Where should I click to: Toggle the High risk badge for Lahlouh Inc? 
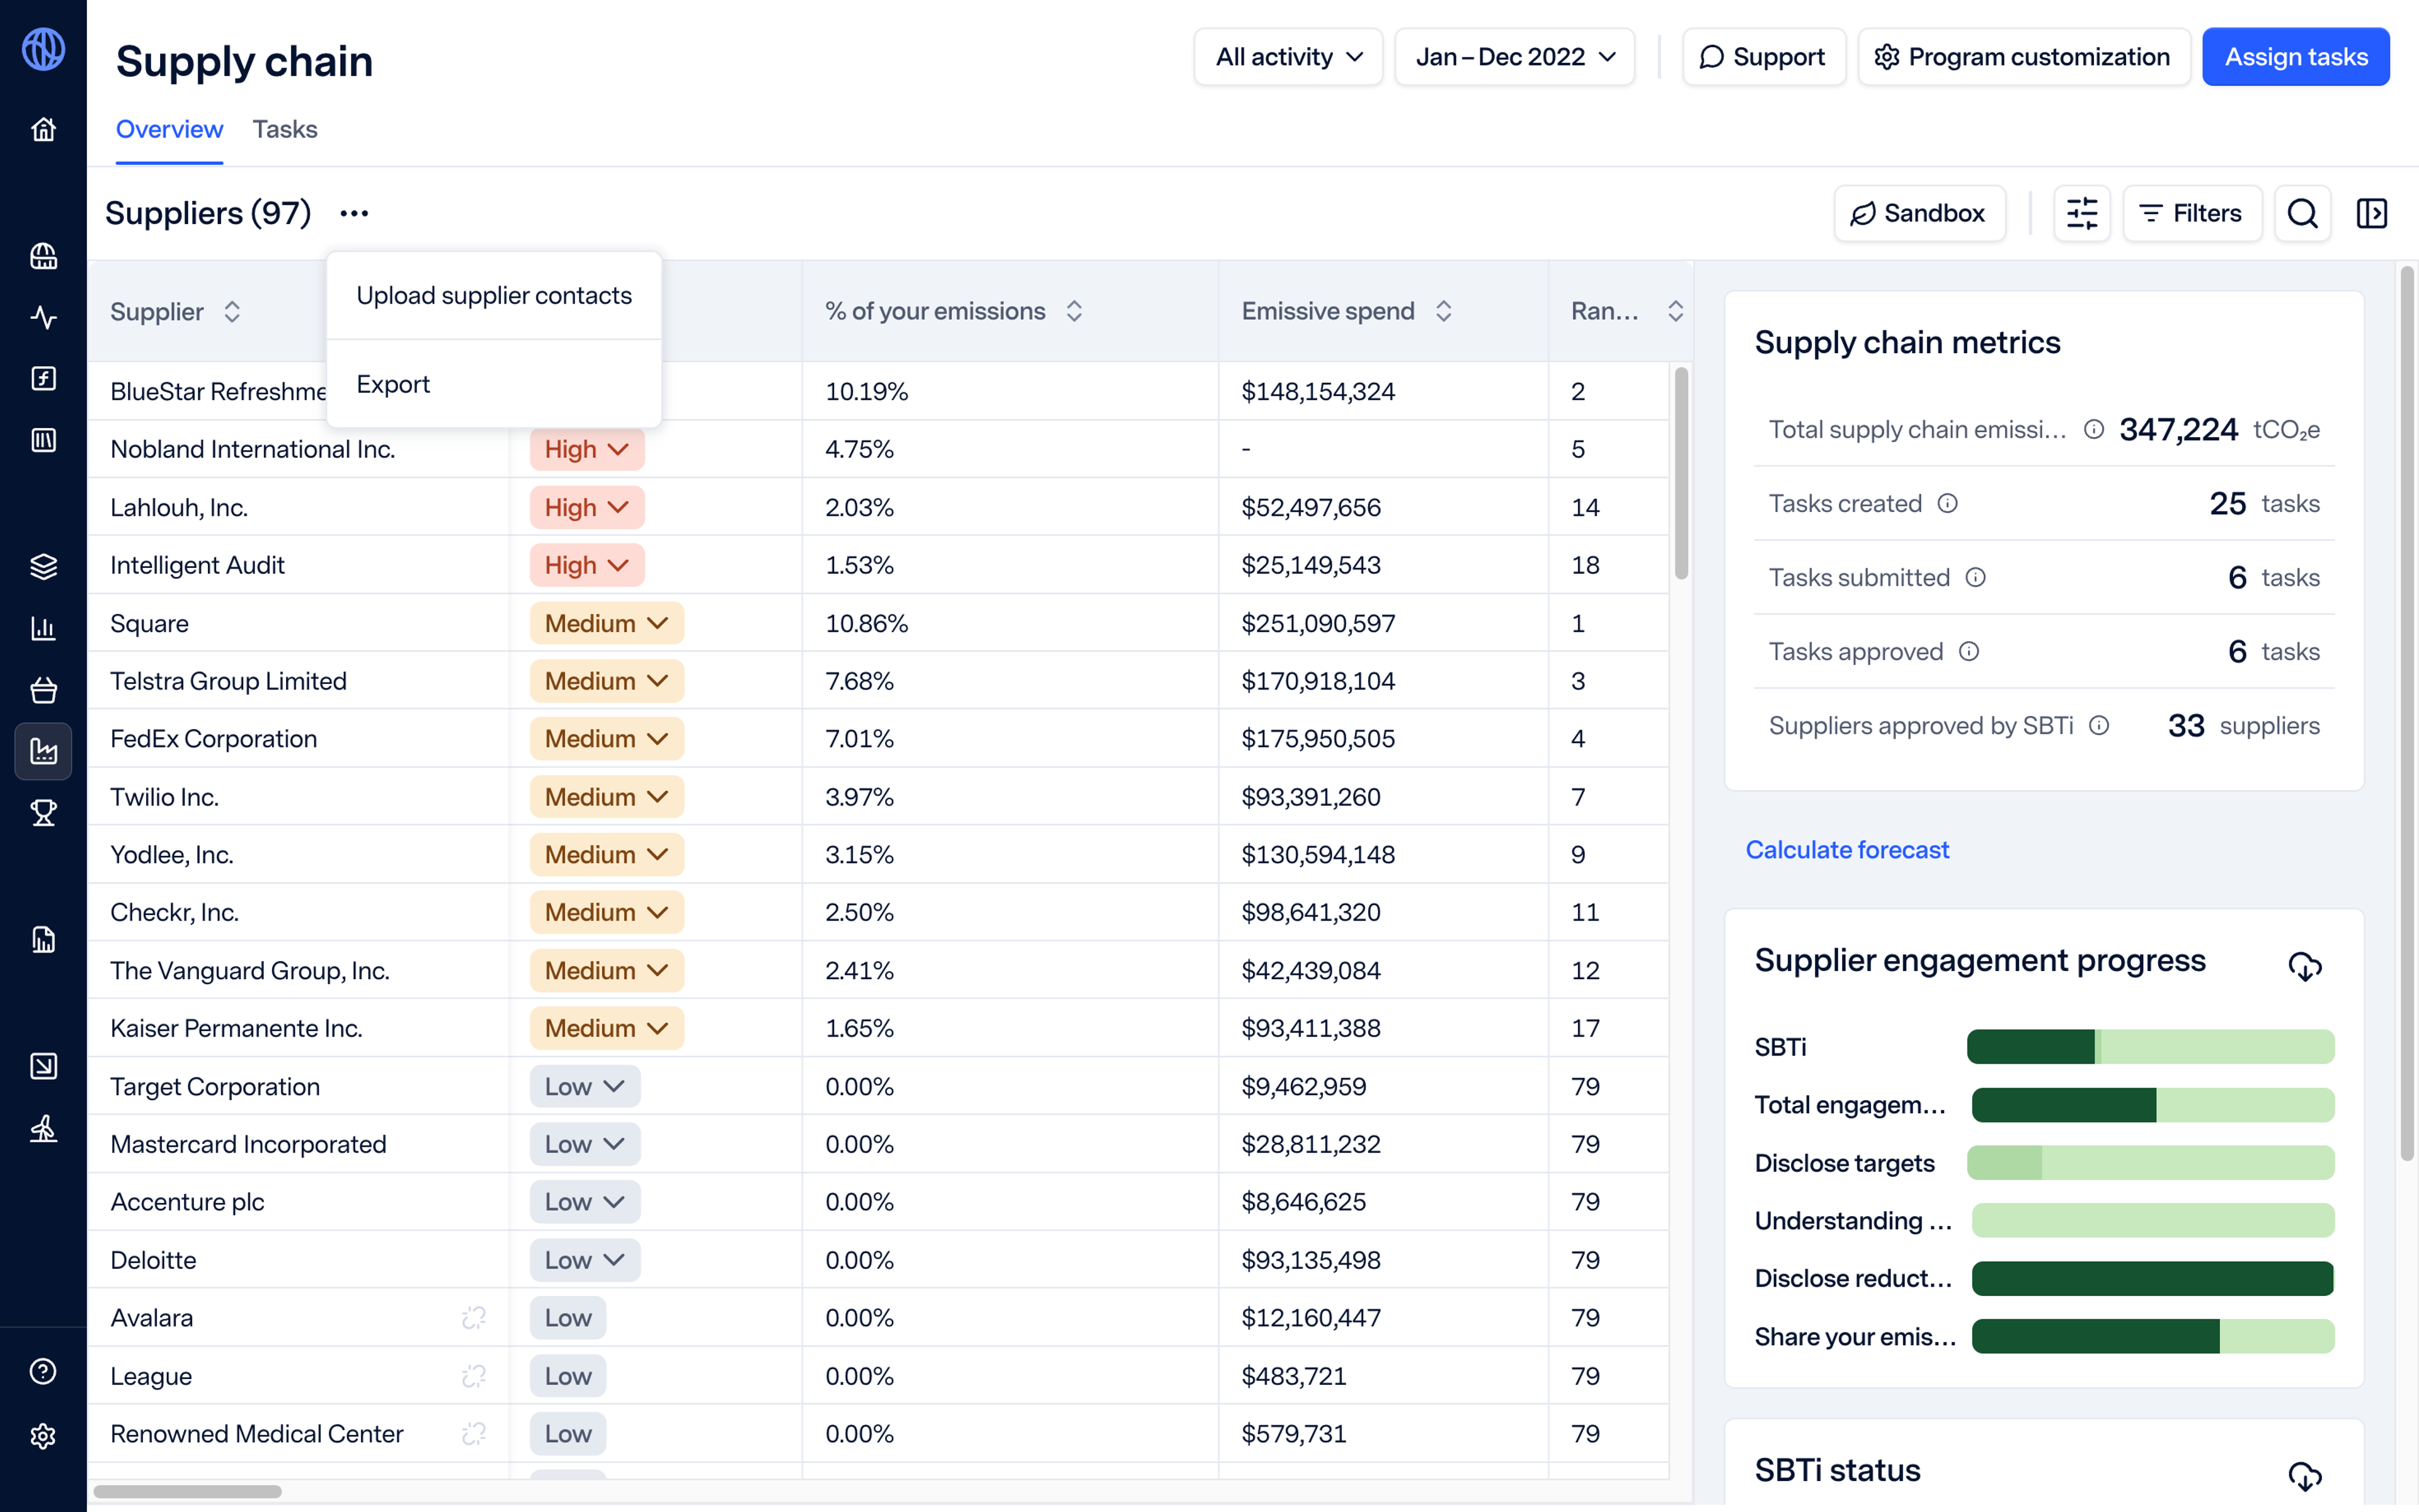click(587, 507)
